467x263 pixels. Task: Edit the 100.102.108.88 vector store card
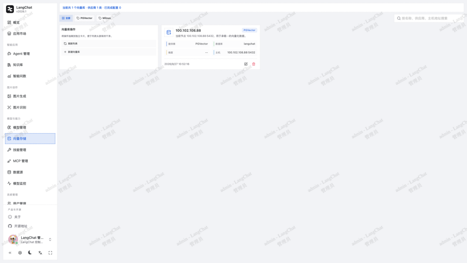[246, 64]
